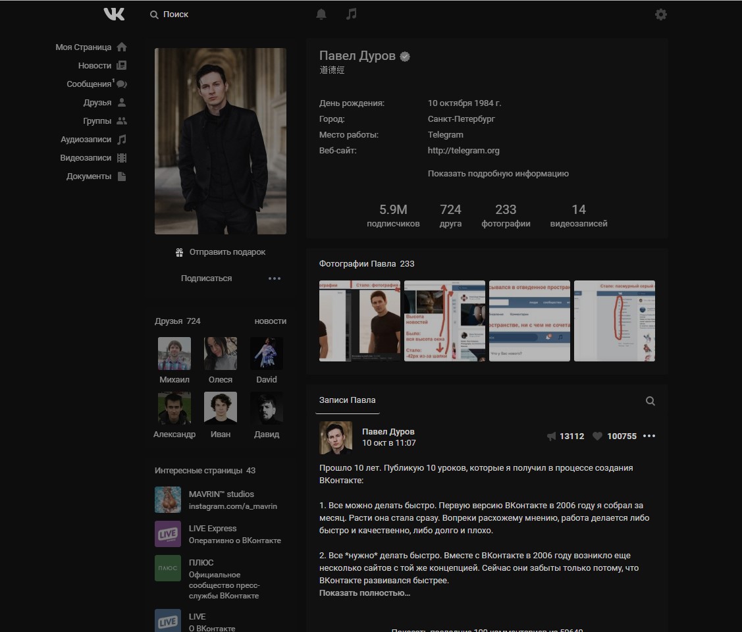Image resolution: width=742 pixels, height=632 pixels.
Task: Like the post with heart icon
Action: pos(598,436)
